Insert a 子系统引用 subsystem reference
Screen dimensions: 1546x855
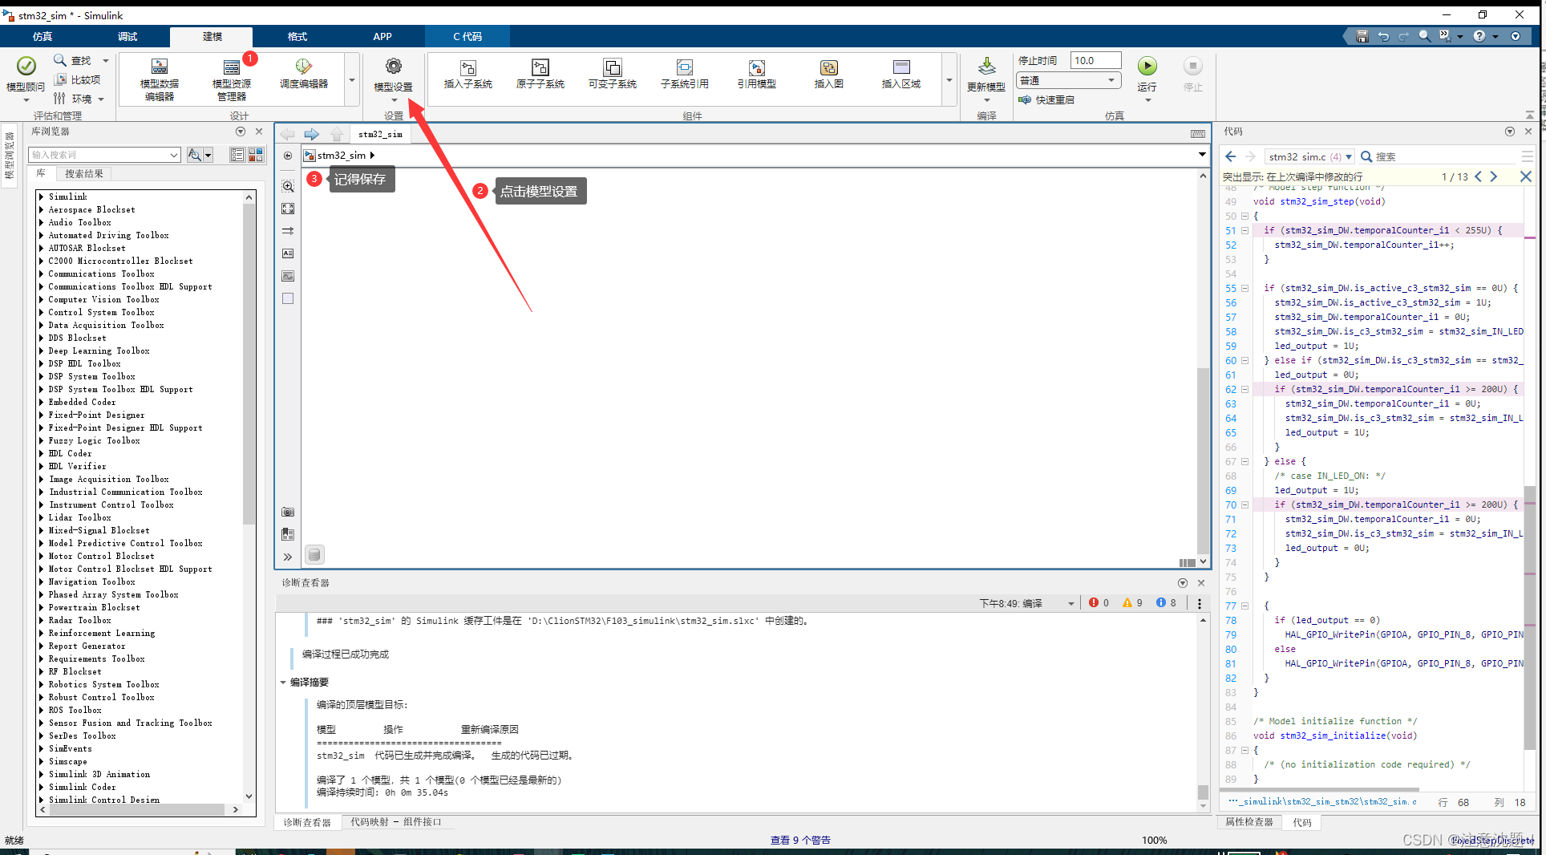click(685, 73)
